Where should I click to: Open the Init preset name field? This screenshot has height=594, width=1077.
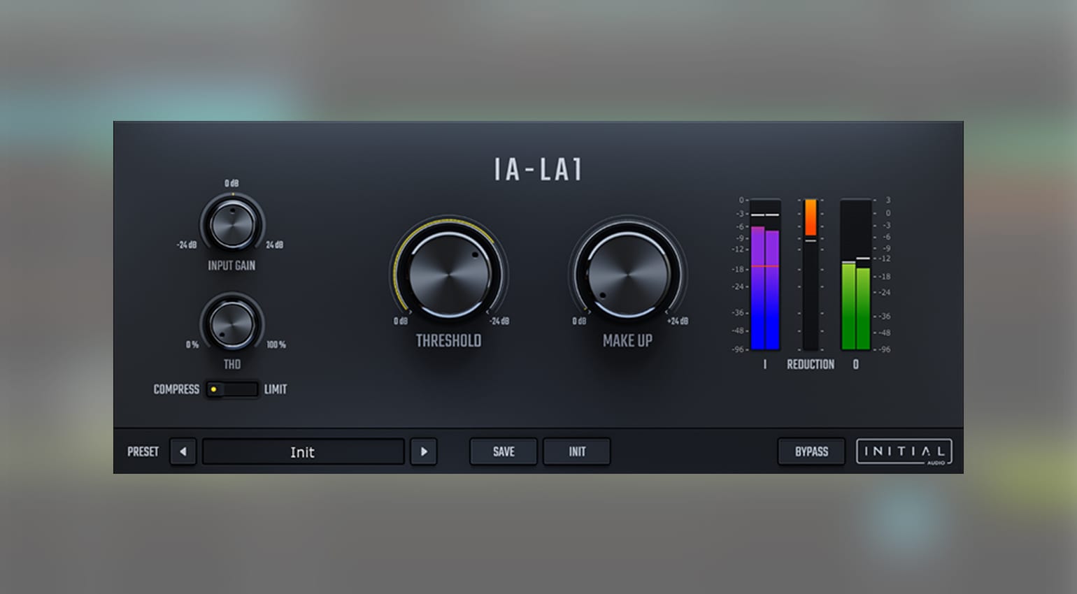pos(304,451)
